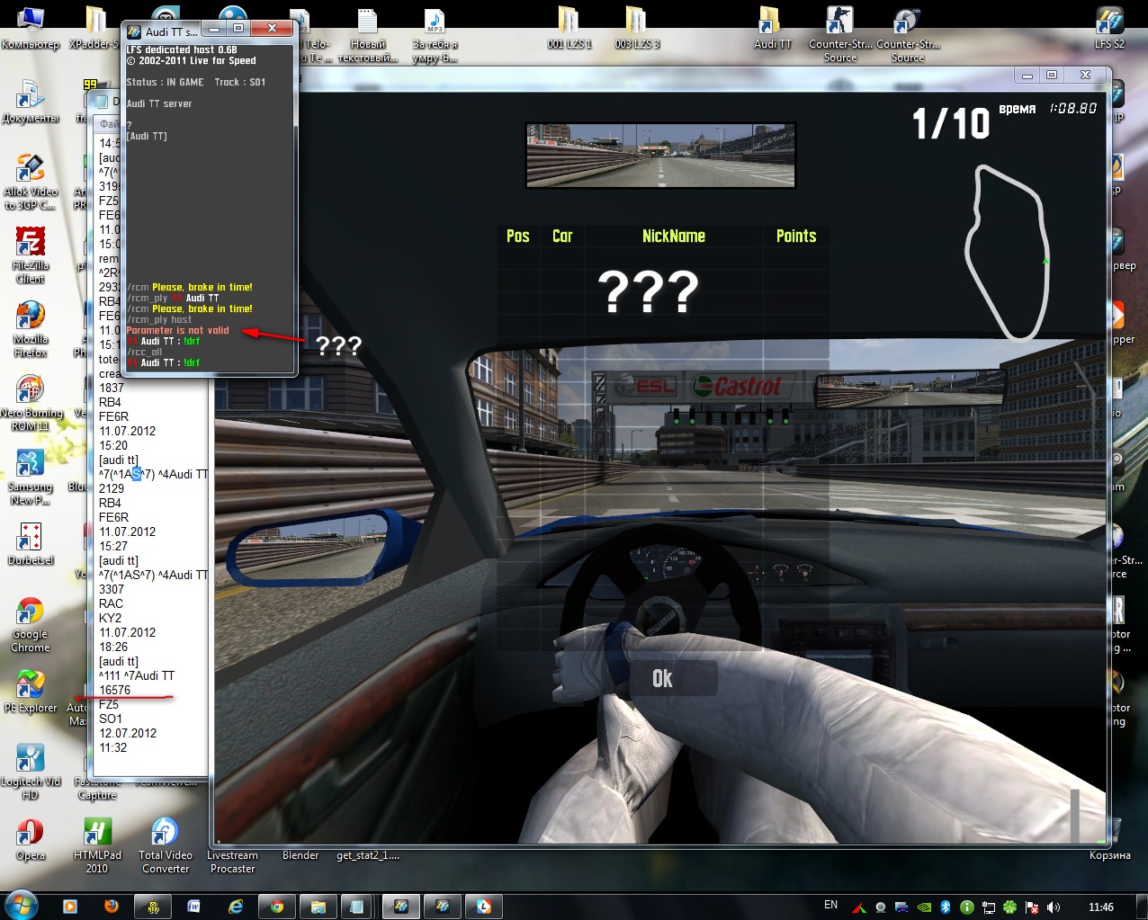Maximize the Live for Speed game window
Viewport: 1148px width, 920px height.
click(x=1052, y=75)
